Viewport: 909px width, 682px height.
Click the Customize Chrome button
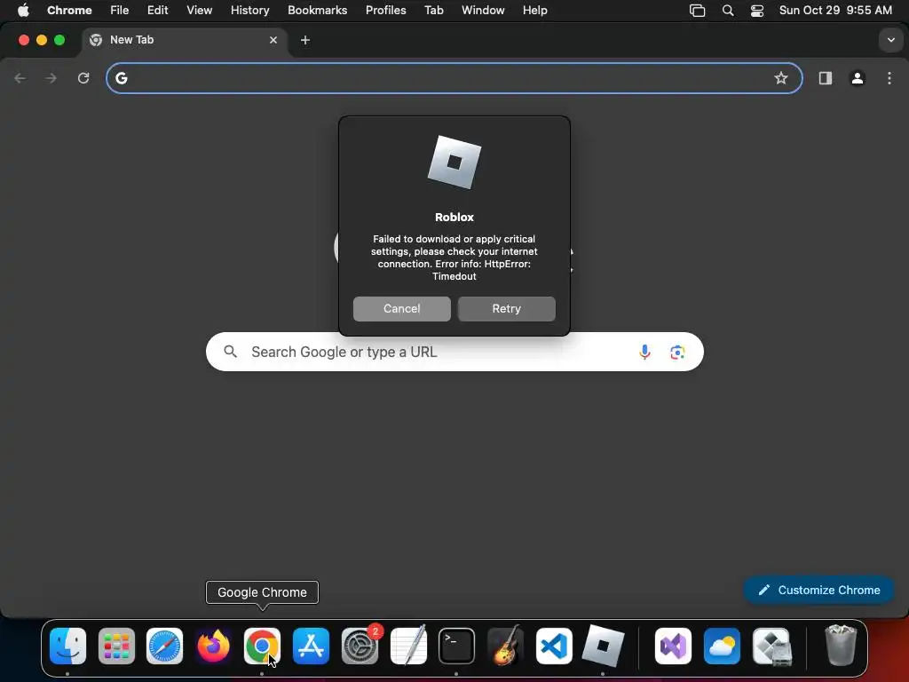click(818, 590)
